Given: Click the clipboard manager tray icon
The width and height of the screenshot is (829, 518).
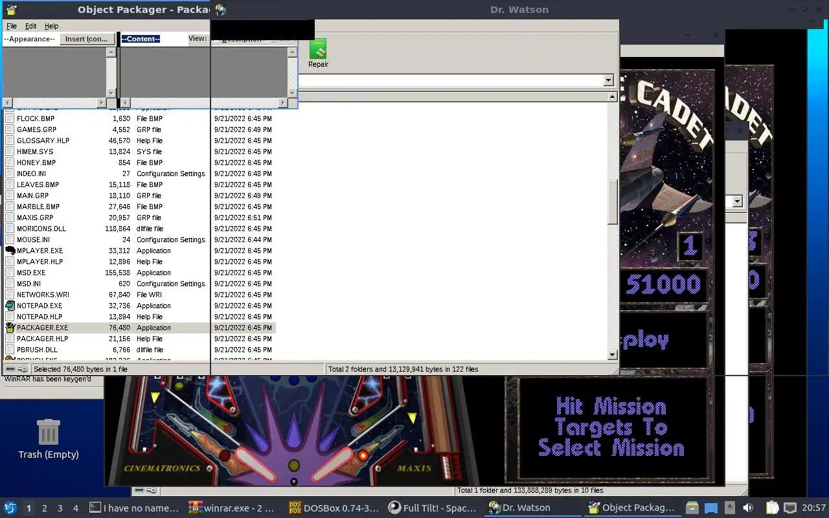Looking at the screenshot, I should click(771, 508).
